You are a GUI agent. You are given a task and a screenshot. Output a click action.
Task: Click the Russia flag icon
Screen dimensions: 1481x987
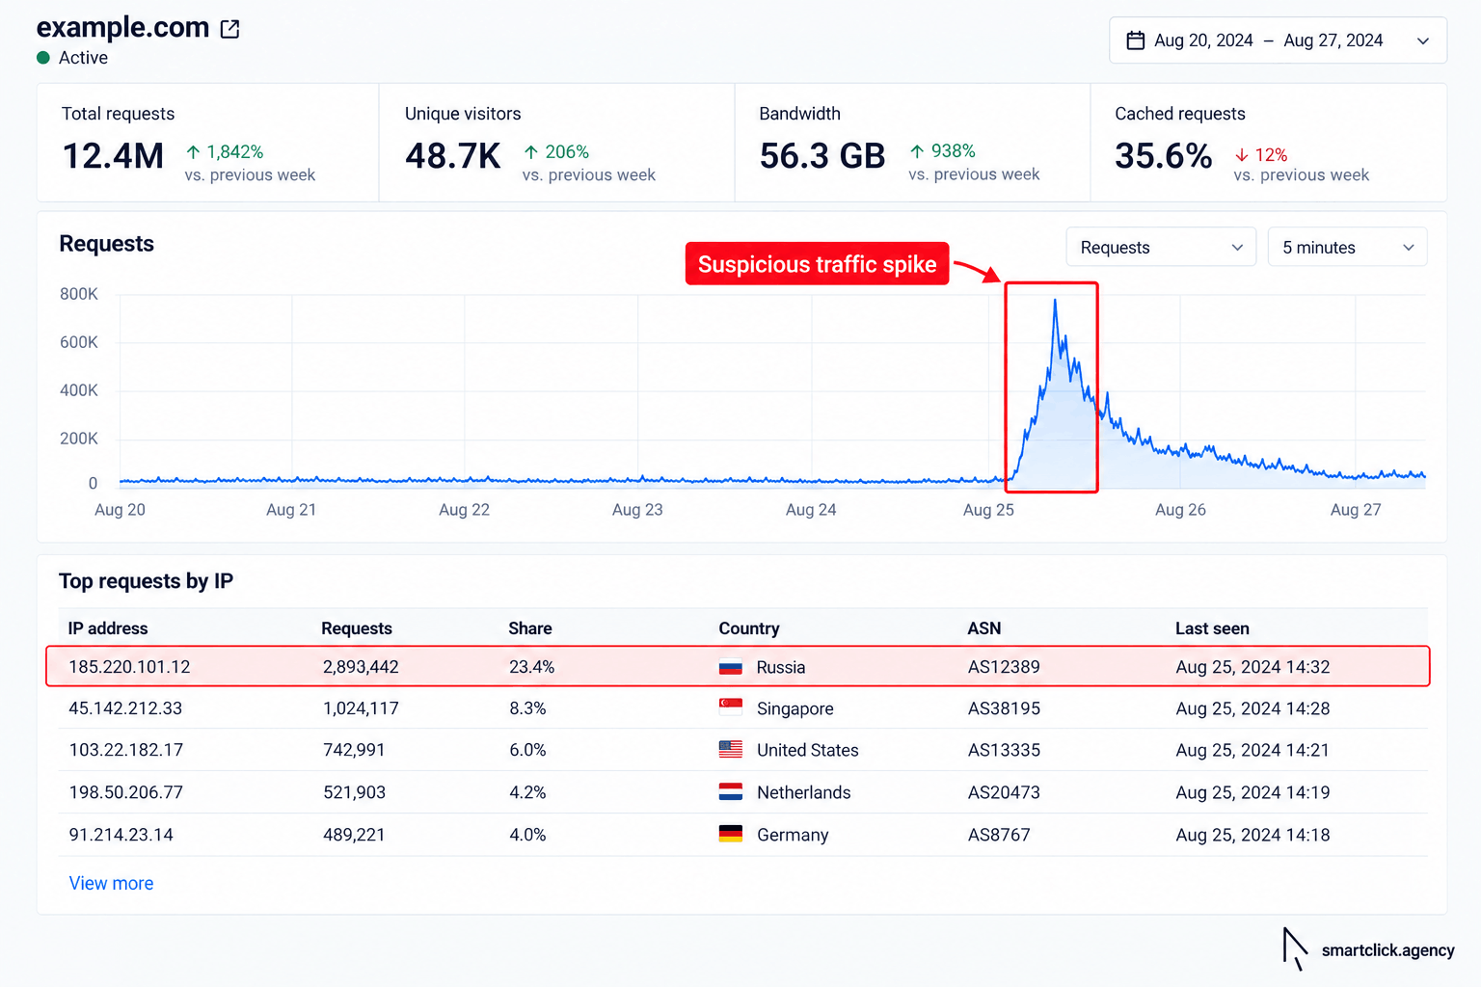click(x=731, y=667)
